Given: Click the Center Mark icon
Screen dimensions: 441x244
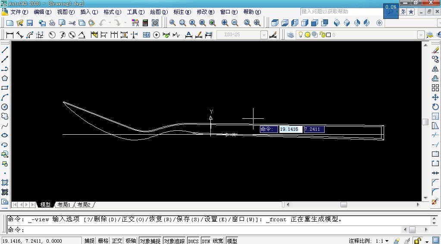Looking at the screenshot, I should point(156,35).
